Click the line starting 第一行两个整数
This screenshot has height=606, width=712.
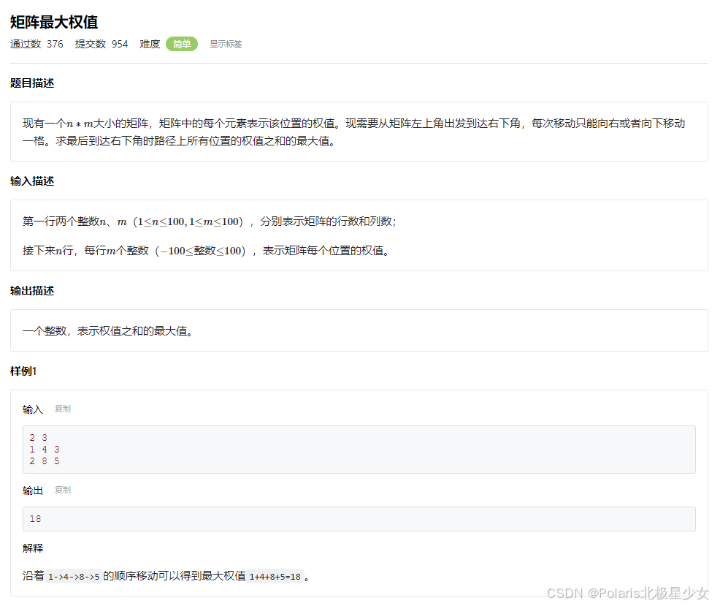tap(210, 221)
